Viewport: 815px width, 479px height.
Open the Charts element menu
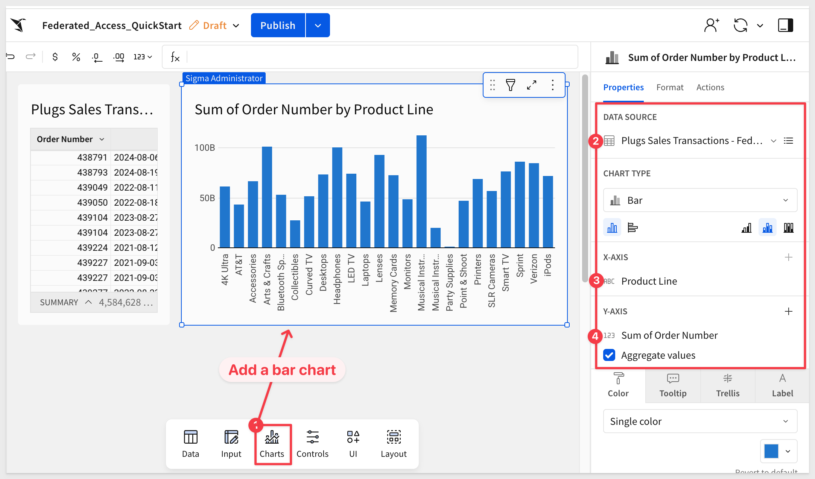click(272, 444)
